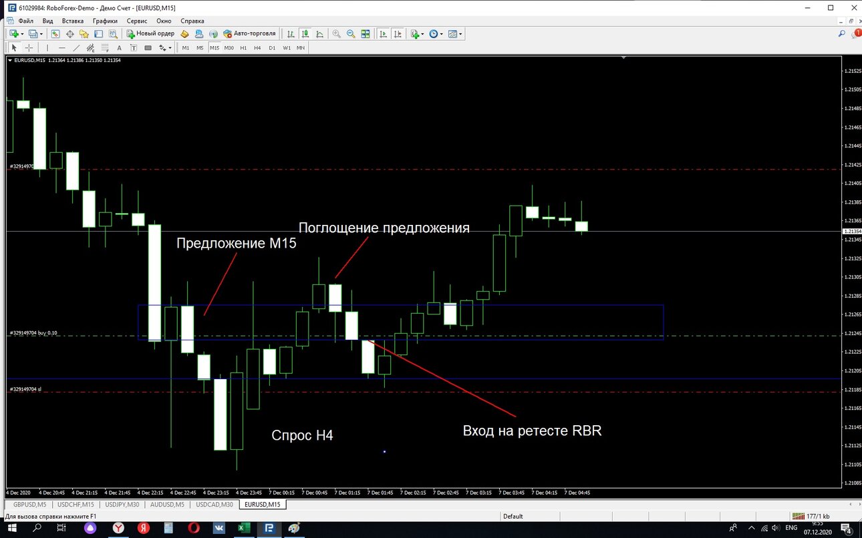Click the search magnifier in top-right toolbar

pos(841,33)
